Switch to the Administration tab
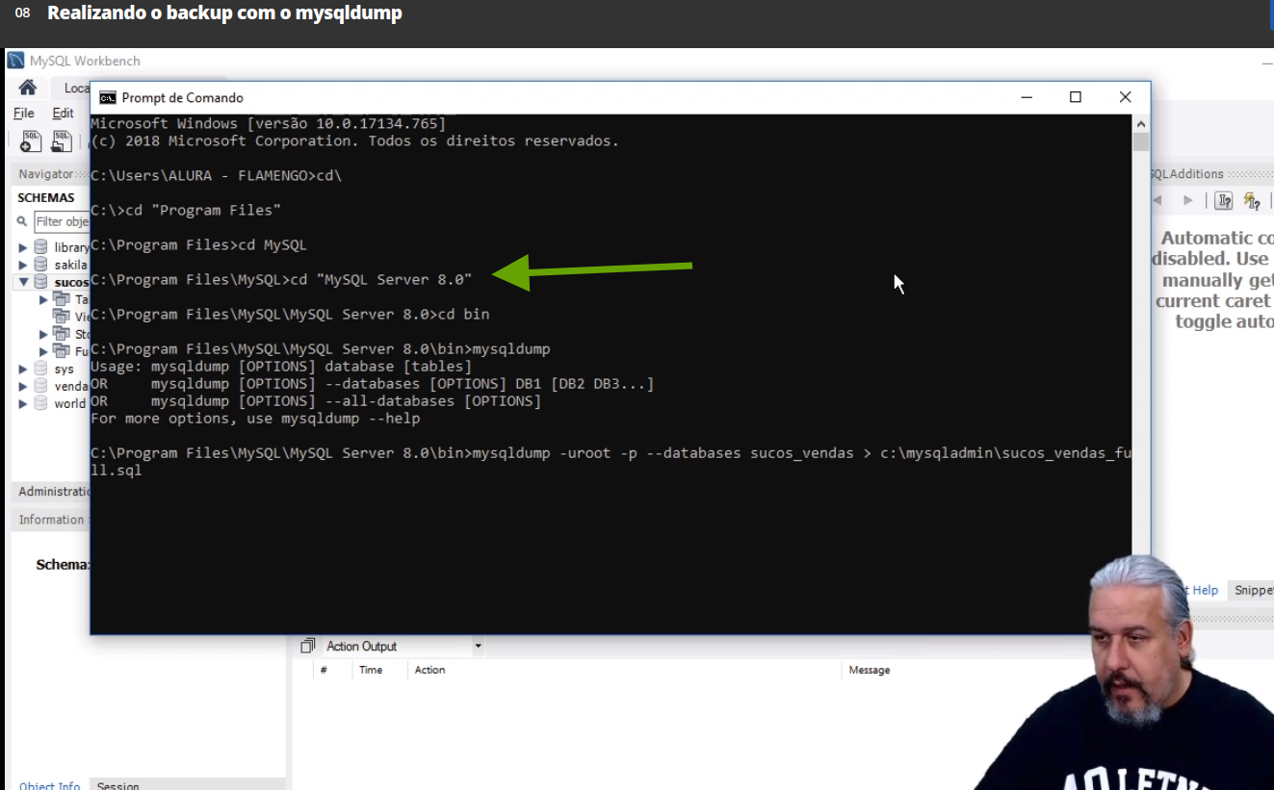 53,491
